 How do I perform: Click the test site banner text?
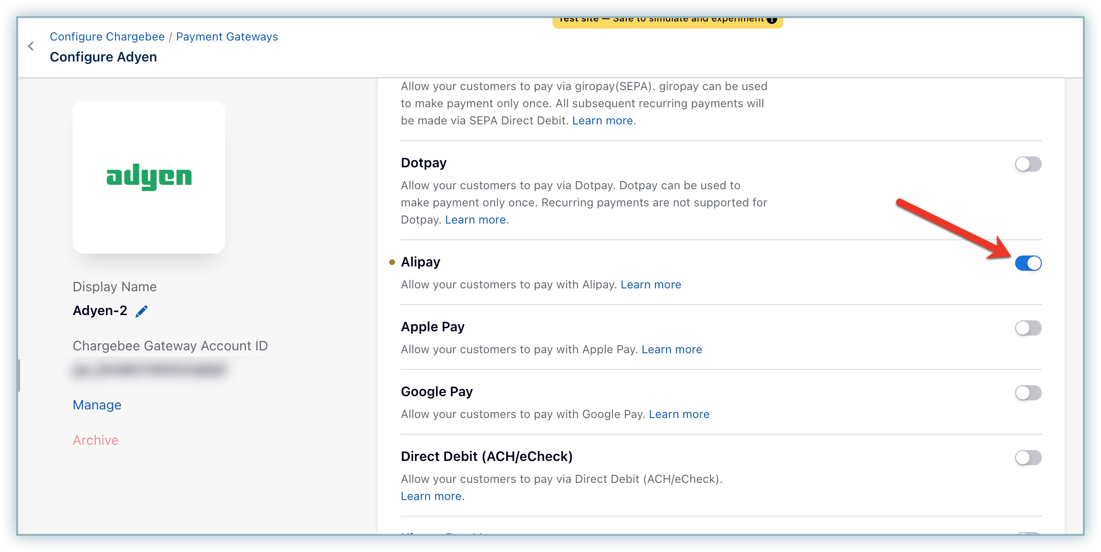tap(661, 19)
